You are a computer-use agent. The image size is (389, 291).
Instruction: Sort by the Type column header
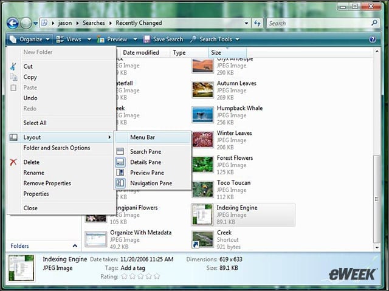click(189, 52)
